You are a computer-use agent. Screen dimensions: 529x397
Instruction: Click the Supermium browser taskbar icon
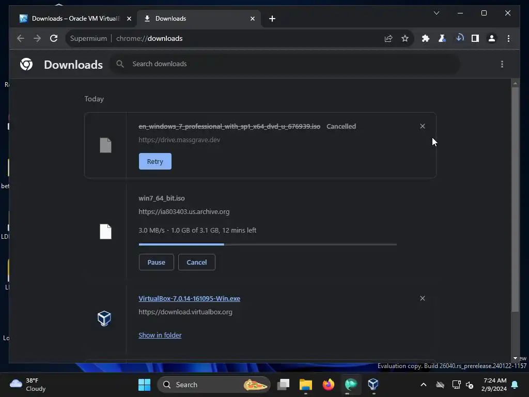click(x=351, y=385)
